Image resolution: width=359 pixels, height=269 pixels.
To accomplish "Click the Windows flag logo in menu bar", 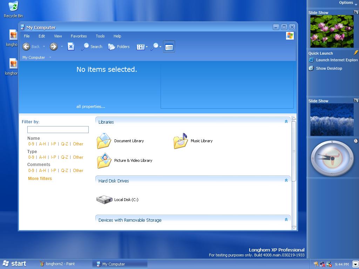I will (290, 36).
